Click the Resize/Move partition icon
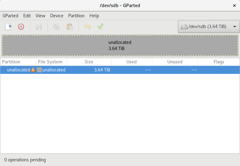 (x=39, y=27)
